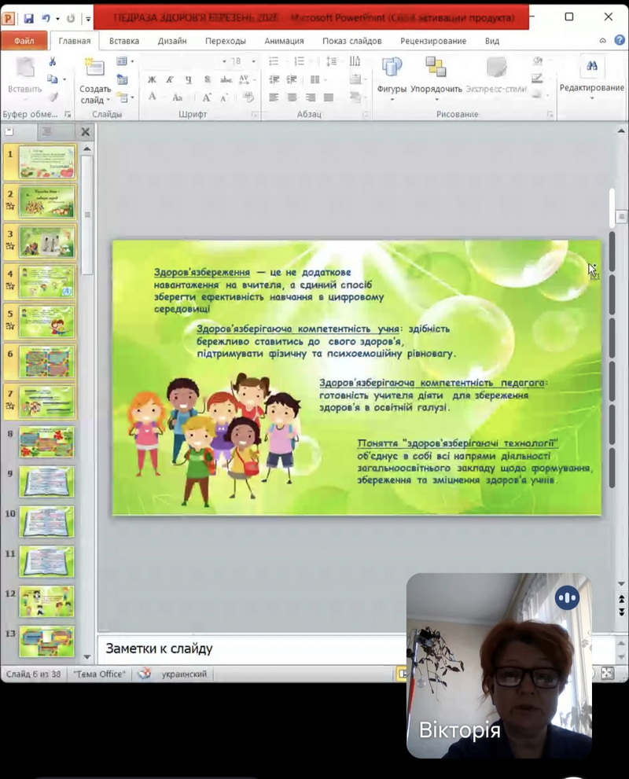This screenshot has height=779, width=629.
Task: Select slide 8 thumbnail in the panel
Action: tap(46, 442)
